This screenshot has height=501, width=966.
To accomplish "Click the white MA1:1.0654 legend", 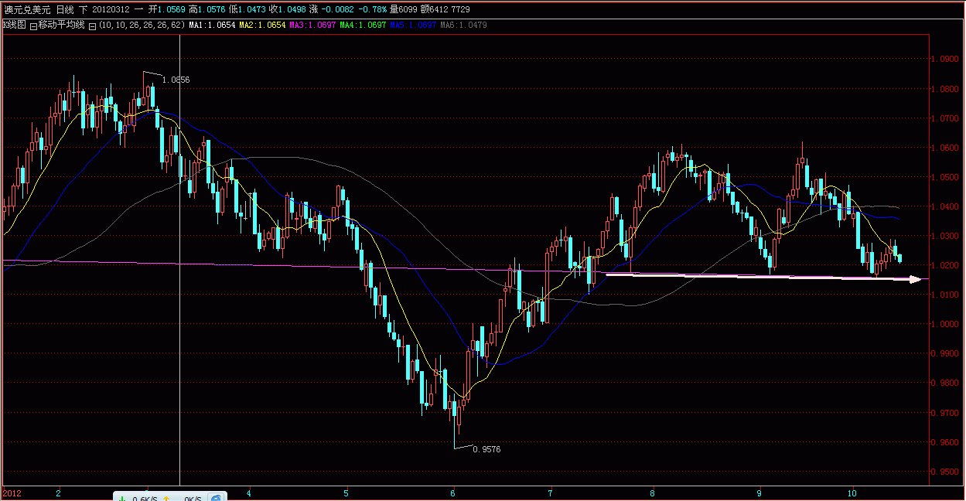I will (x=213, y=26).
